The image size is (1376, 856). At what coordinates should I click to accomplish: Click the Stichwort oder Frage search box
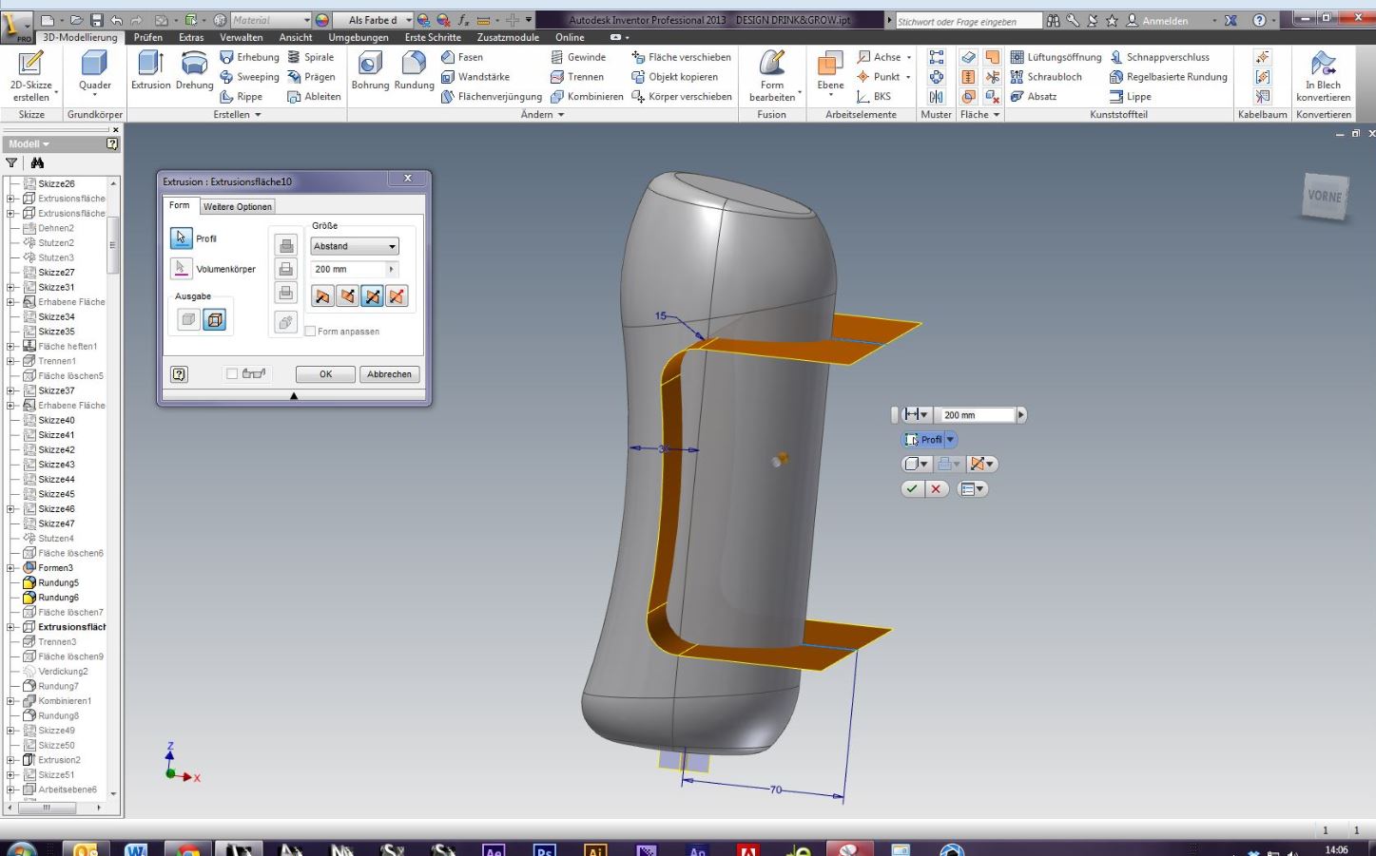point(968,21)
